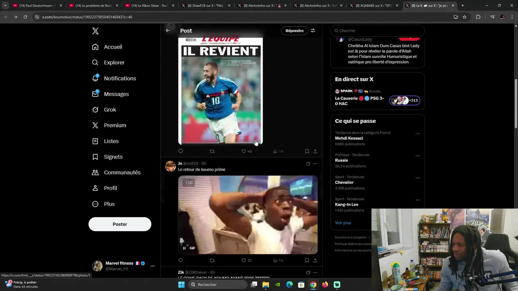Click Conditions d'utilisation footer link
Viewport: 518px width, 291px height.
(350, 237)
